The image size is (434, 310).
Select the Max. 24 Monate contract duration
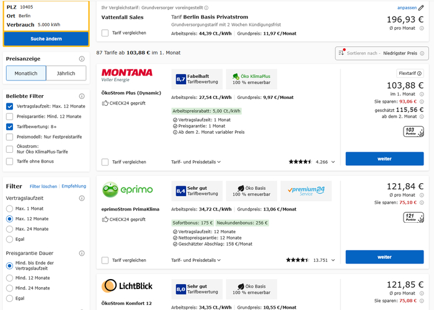coord(9,229)
